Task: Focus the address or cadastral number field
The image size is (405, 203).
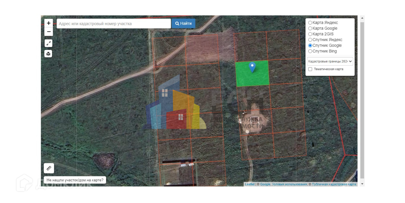Action: (x=114, y=24)
